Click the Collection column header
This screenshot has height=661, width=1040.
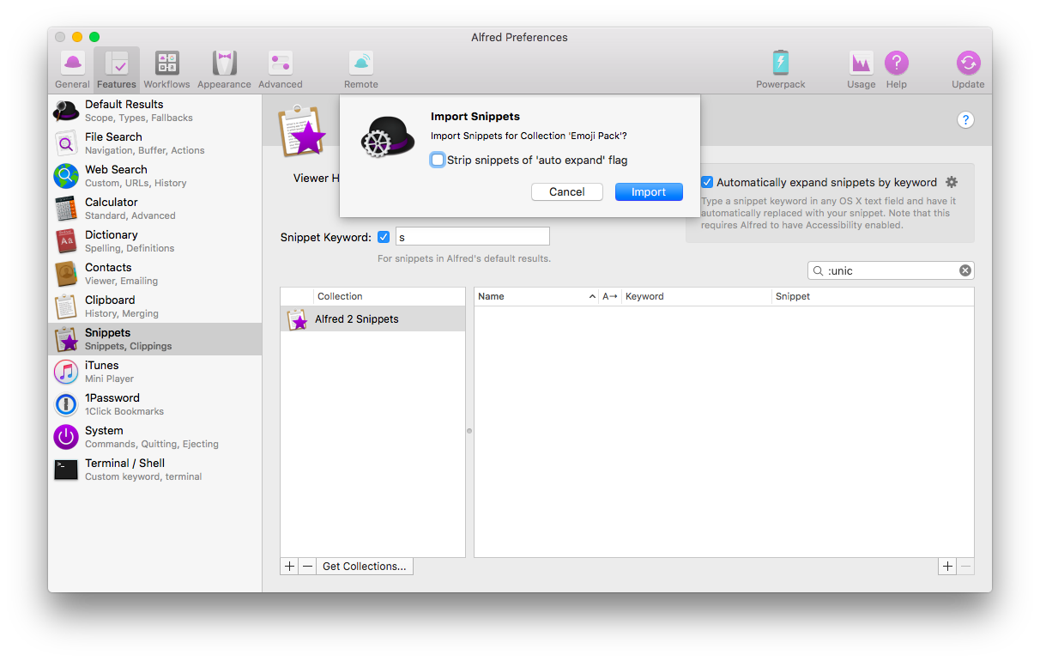pyautogui.click(x=390, y=296)
